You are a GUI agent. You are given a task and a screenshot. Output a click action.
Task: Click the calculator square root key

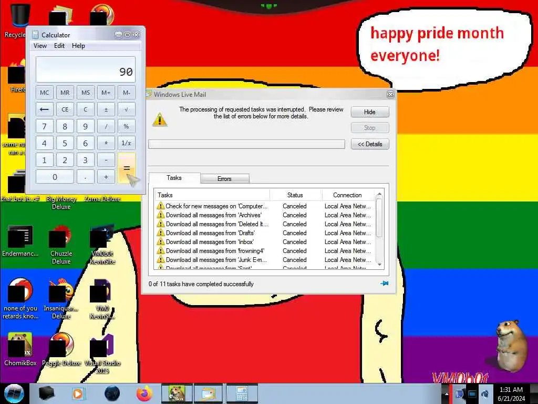point(127,109)
